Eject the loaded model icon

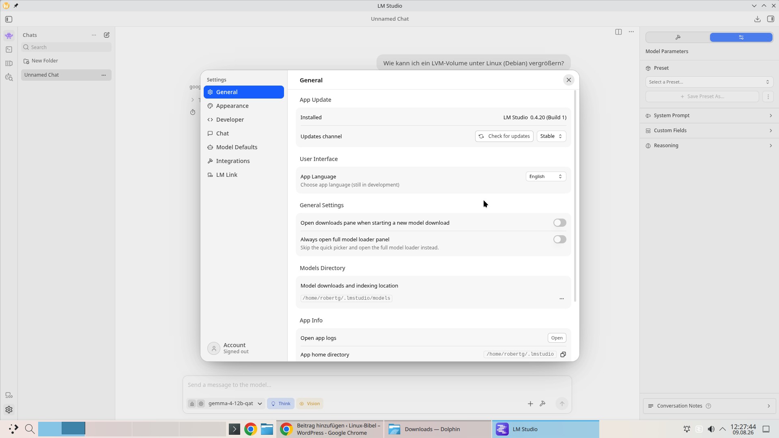click(192, 404)
